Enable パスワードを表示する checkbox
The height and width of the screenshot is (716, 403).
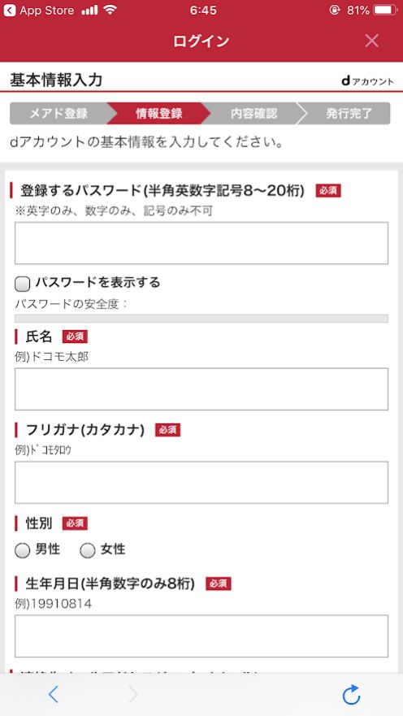pos(23,284)
